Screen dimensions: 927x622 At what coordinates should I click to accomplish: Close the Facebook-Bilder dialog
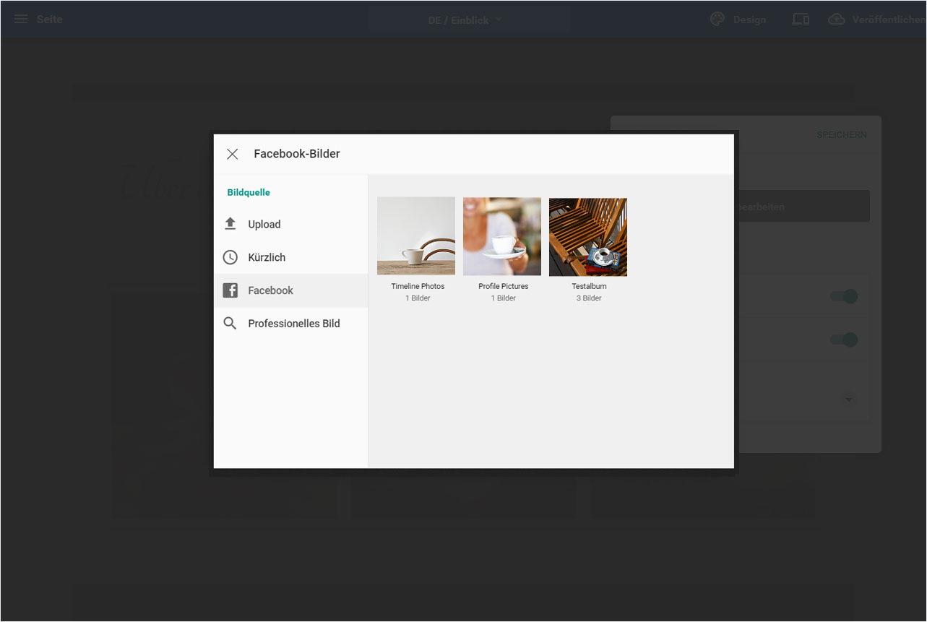point(232,154)
